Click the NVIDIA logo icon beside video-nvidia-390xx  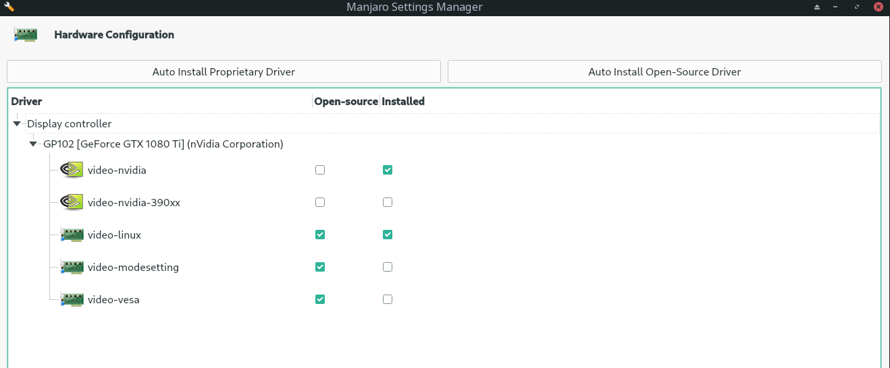(x=72, y=202)
